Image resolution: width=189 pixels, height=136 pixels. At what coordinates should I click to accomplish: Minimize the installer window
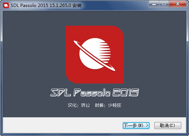pos(154,4)
